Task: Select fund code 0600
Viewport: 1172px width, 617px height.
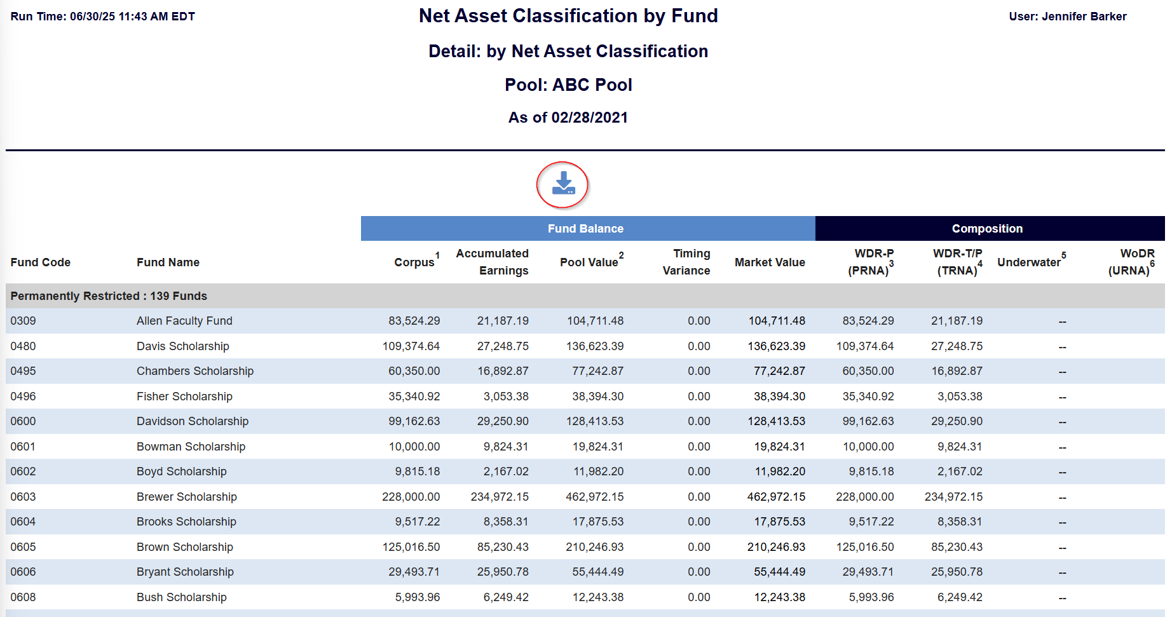Action: pyautogui.click(x=23, y=421)
